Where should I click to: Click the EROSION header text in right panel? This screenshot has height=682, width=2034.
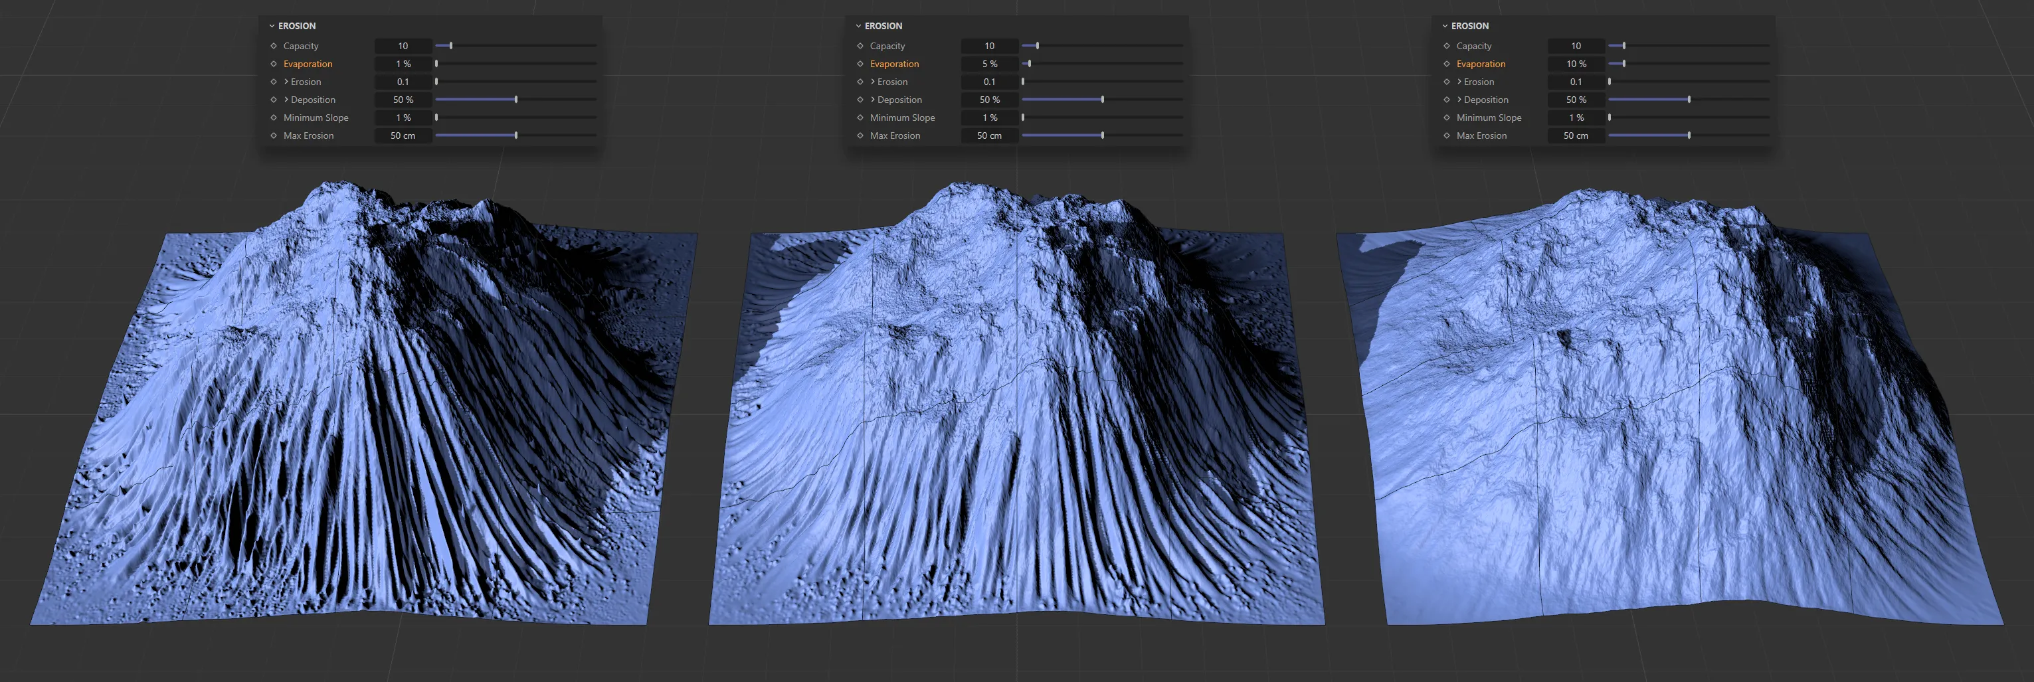(x=1469, y=25)
